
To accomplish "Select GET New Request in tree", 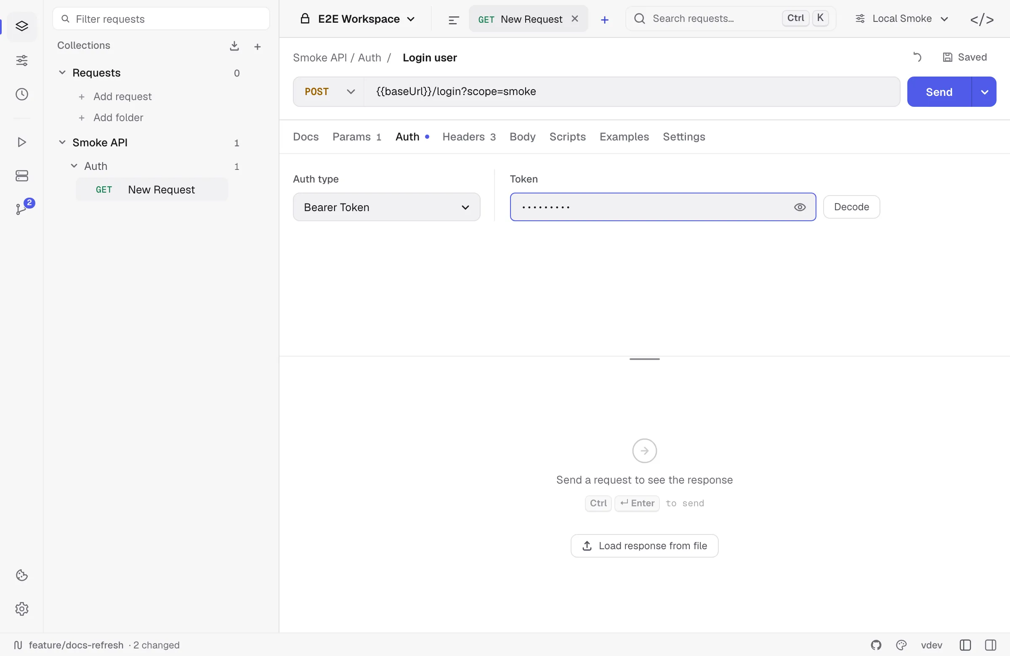I will (x=152, y=189).
